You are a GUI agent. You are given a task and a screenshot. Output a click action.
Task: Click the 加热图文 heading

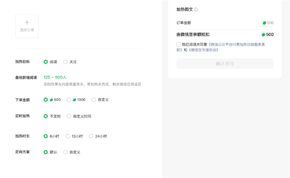click(x=185, y=10)
